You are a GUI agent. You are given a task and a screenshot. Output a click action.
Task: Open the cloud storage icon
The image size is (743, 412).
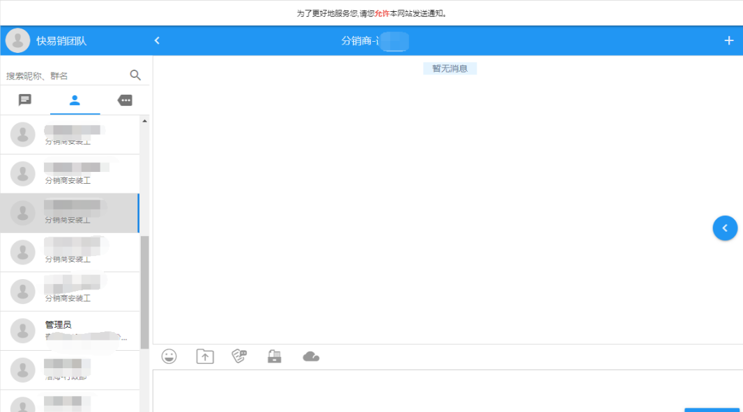point(311,356)
